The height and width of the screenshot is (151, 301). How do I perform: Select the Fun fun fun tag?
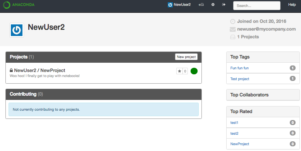tap(239, 68)
